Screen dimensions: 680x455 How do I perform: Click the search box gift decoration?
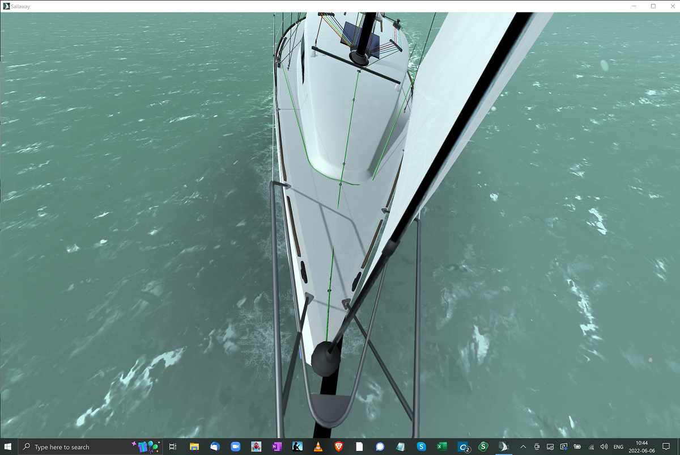145,446
